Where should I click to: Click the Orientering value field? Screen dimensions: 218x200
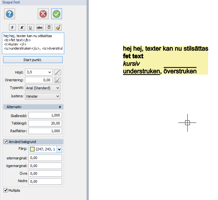tap(39, 80)
